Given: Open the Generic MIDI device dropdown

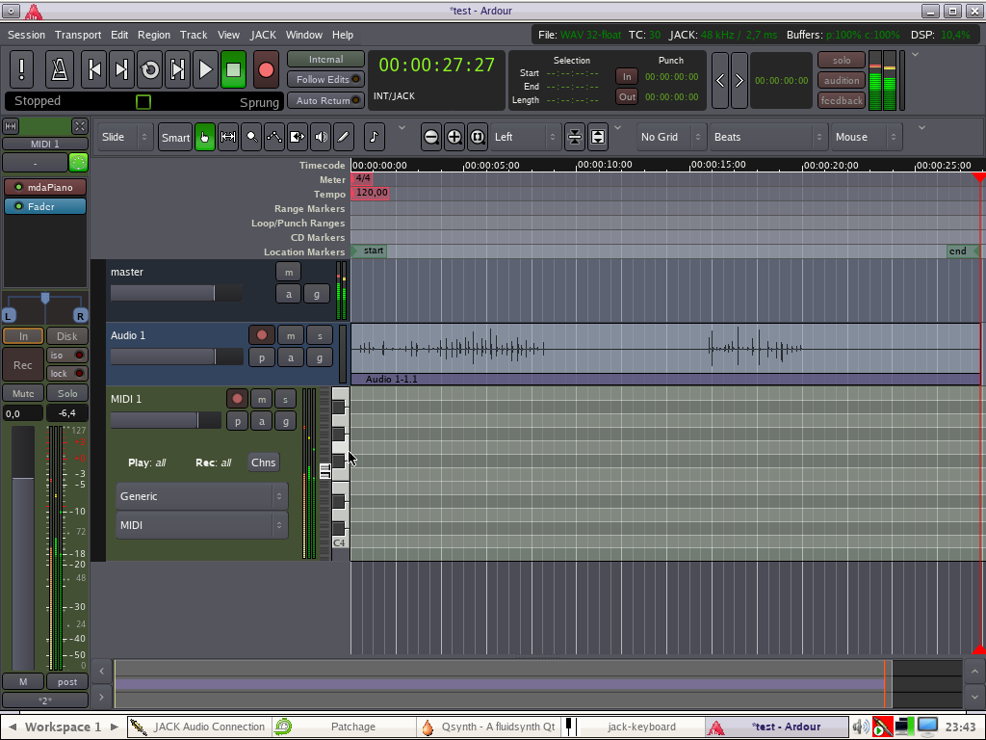Looking at the screenshot, I should point(202,496).
